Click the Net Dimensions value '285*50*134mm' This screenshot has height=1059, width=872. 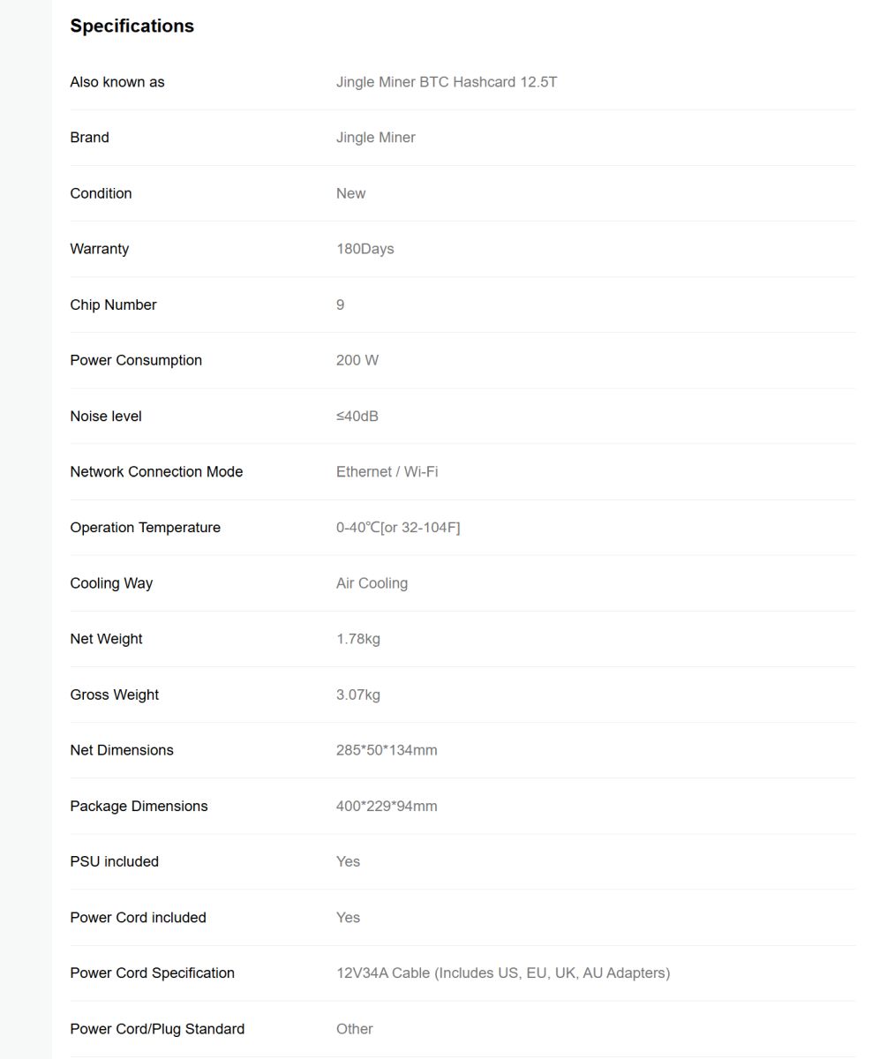pos(387,750)
